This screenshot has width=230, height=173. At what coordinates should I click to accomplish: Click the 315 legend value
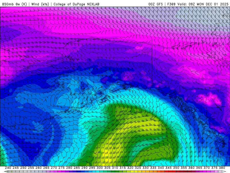click(122, 168)
